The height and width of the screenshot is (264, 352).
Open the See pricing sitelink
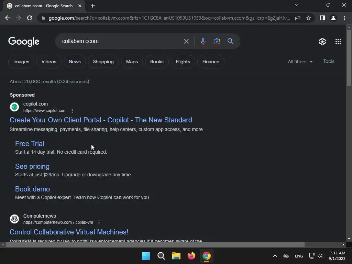[32, 166]
